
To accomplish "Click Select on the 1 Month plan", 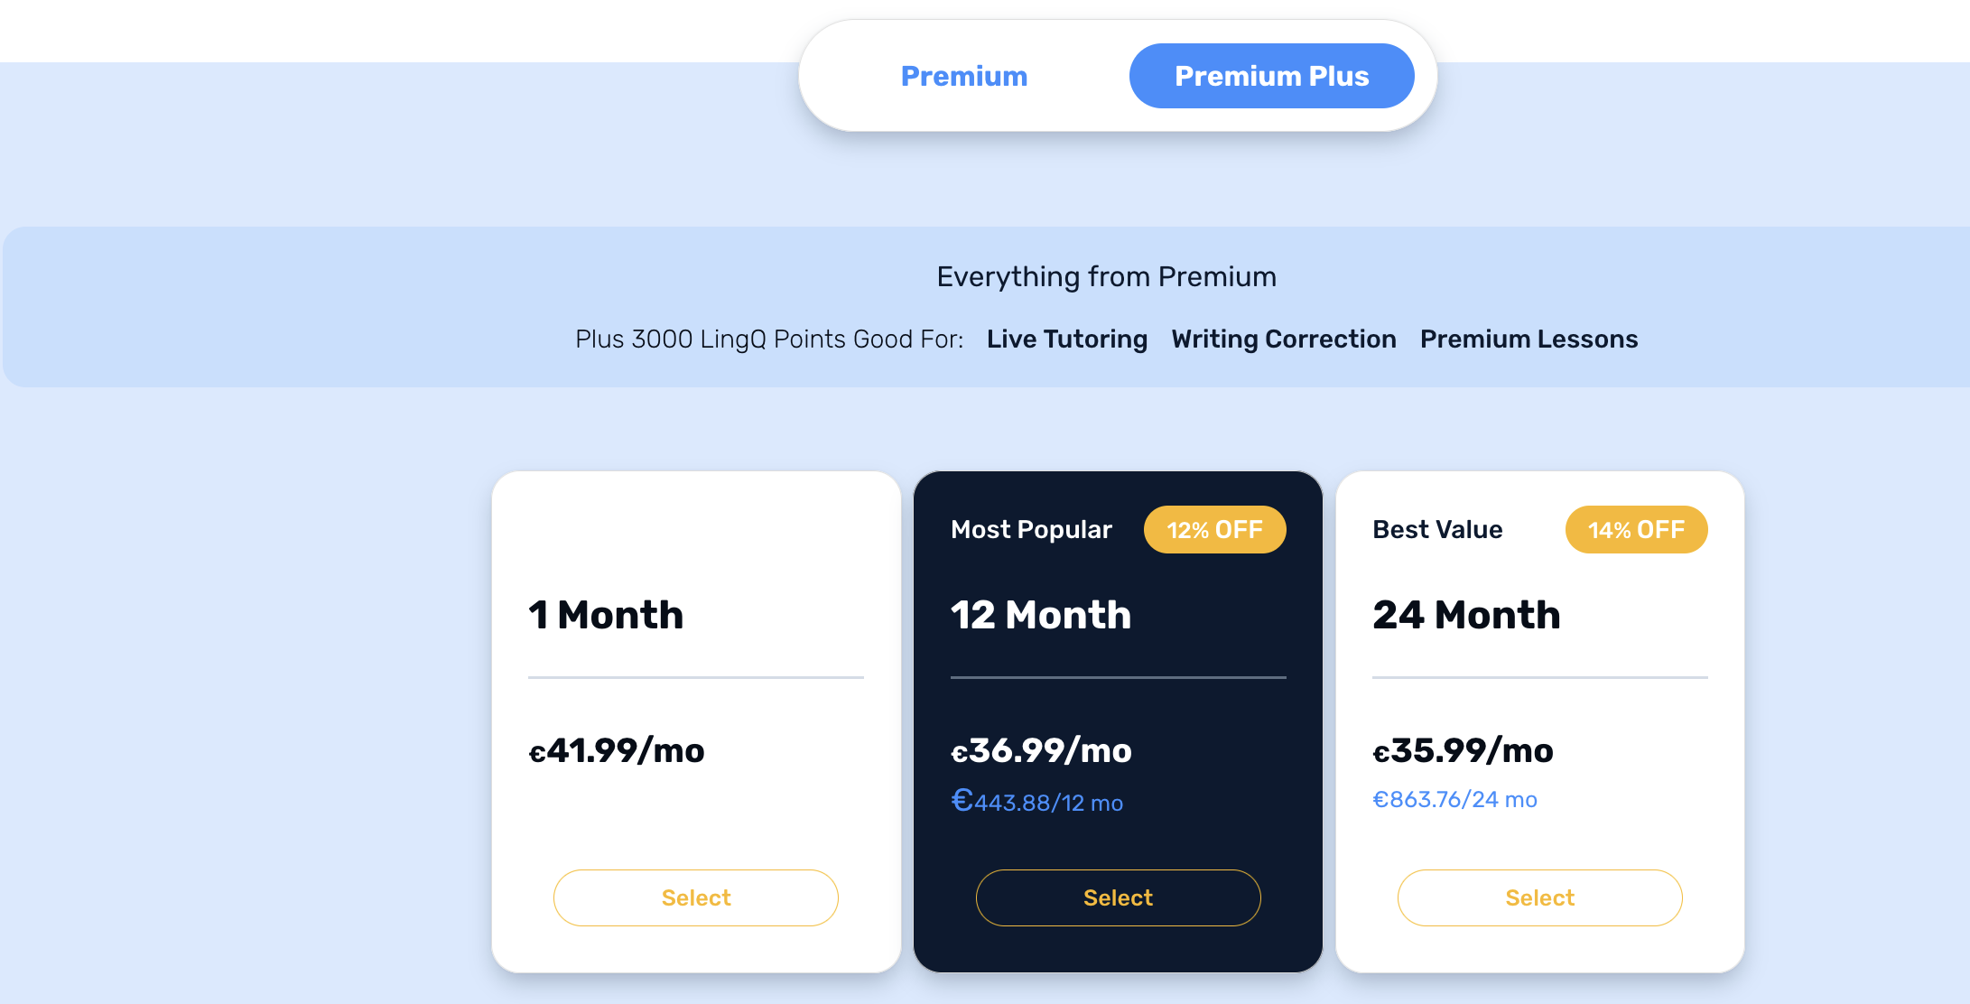I will (696, 897).
